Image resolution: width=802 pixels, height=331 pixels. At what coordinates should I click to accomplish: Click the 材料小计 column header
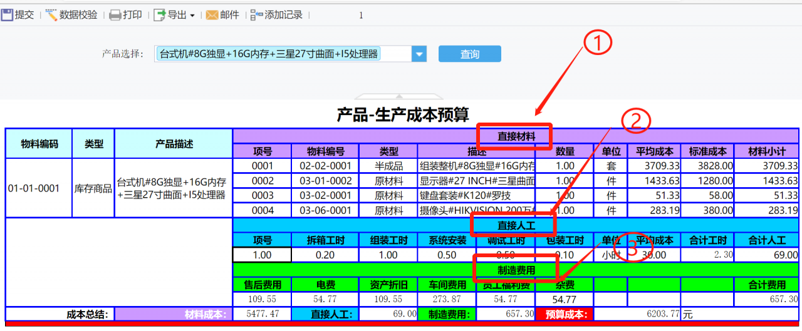click(768, 151)
